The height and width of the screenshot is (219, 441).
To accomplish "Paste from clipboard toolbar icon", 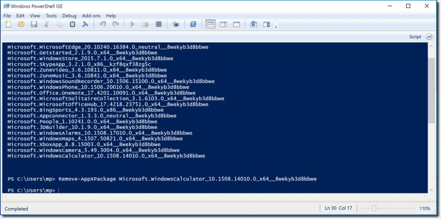I will [x=72, y=25].
